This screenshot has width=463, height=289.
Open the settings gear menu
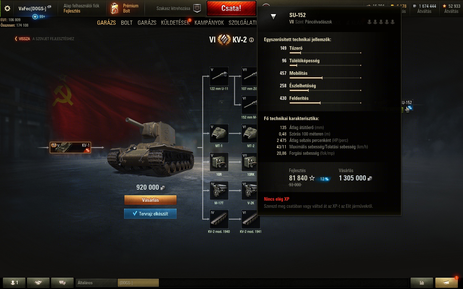click(x=7, y=8)
